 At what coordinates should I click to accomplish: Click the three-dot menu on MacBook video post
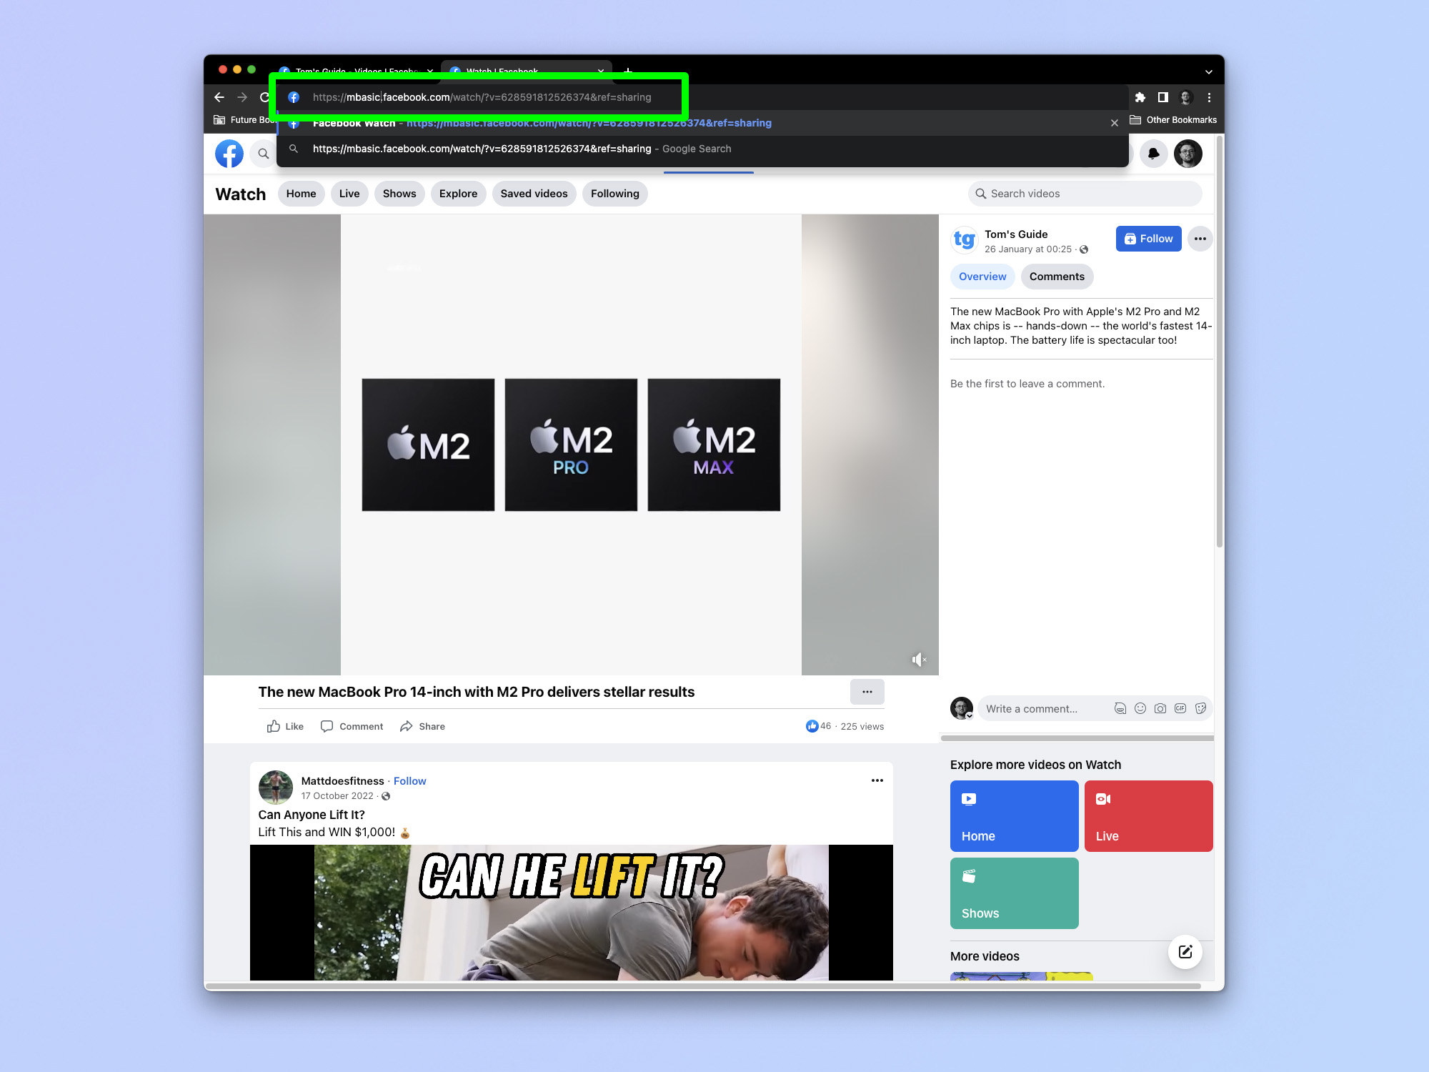pos(867,691)
